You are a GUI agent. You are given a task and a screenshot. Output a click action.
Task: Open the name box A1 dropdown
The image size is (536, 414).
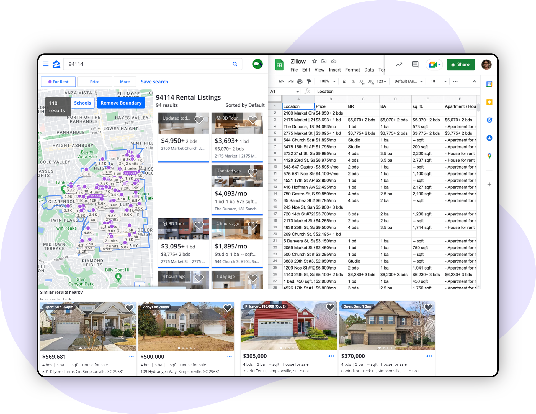298,92
